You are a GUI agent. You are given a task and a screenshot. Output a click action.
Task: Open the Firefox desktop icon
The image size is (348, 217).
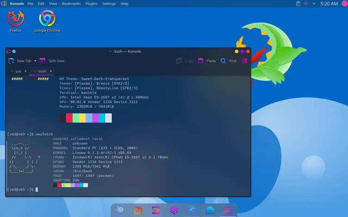tap(16, 21)
